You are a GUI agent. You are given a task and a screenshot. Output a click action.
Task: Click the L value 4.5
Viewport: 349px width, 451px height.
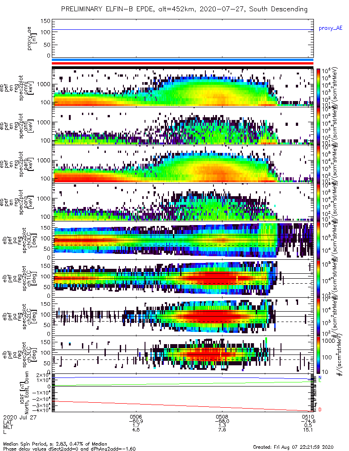tap(136, 430)
